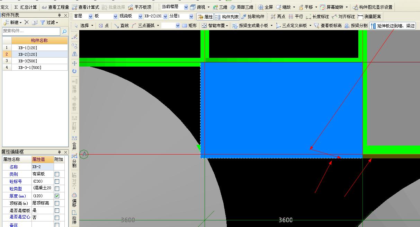Activate 全屏 full screen view
420x227 pixels.
point(266,7)
